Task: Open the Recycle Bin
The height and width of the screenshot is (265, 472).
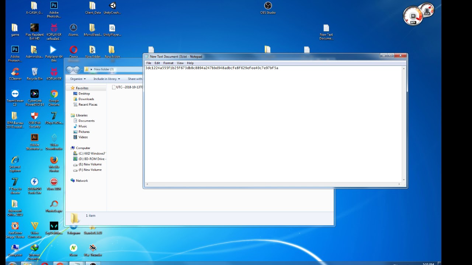Action: (x=34, y=74)
